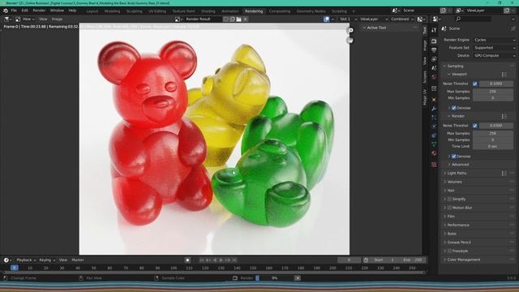Open the Feature Set Supported dropdown
519x292 pixels.
coord(495,48)
